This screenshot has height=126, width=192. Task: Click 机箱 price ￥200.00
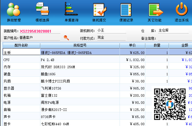pyautogui.click(x=132, y=94)
